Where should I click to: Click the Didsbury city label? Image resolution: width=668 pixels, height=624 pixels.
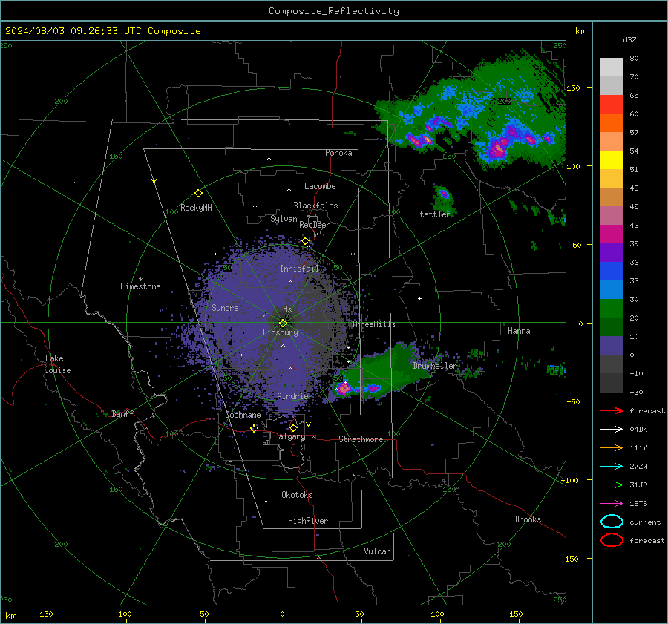pos(280,332)
